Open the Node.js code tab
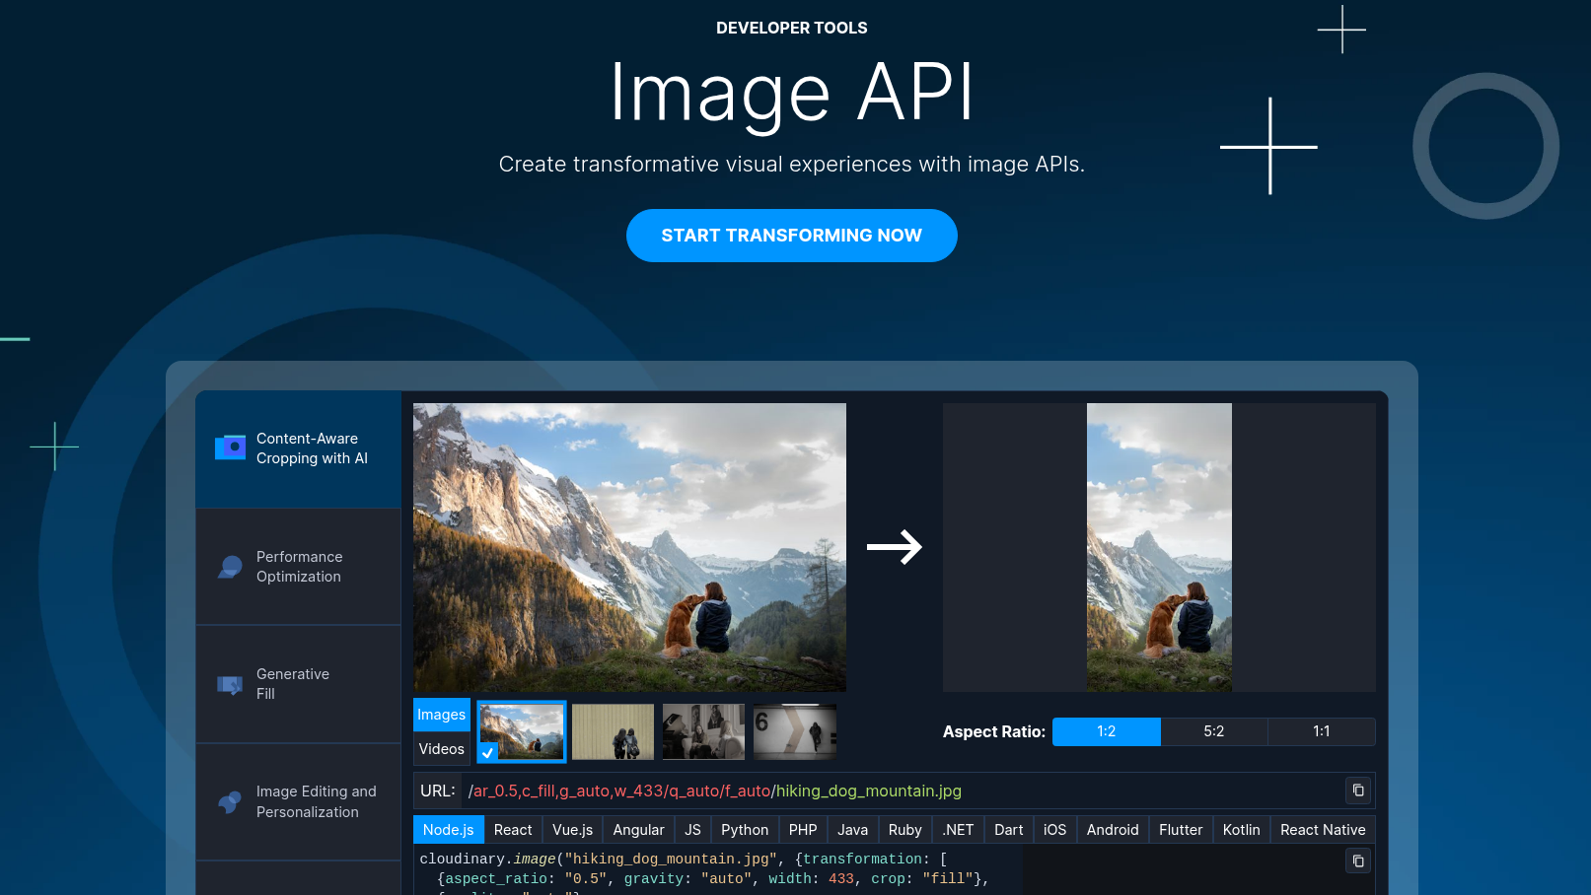 point(449,830)
